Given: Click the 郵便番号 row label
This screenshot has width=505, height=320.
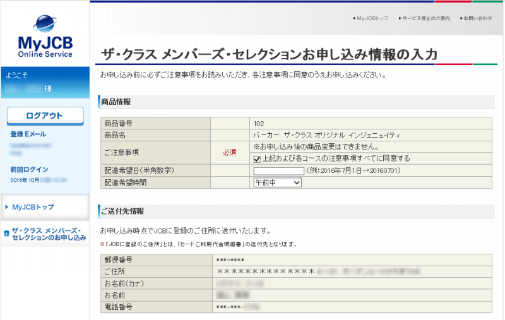Looking at the screenshot, I should coord(118,260).
